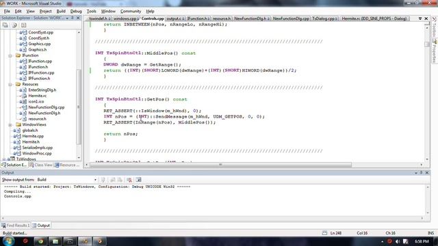Collapse the IFunction folder node

(x=10, y=55)
